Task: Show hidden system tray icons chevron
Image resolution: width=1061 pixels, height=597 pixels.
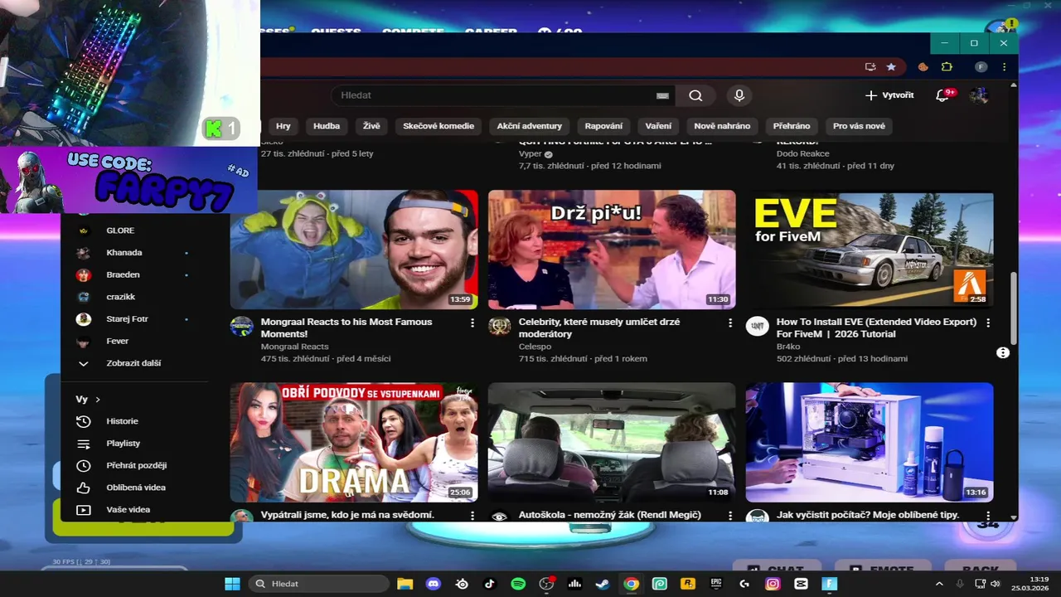Action: pyautogui.click(x=939, y=584)
